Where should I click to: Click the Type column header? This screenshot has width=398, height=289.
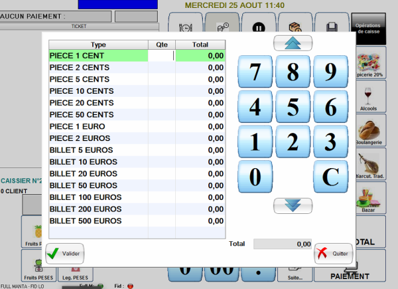click(x=98, y=45)
